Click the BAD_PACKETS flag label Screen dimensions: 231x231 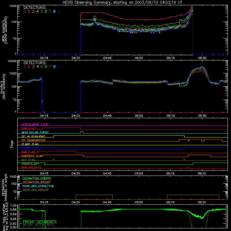tap(31, 167)
